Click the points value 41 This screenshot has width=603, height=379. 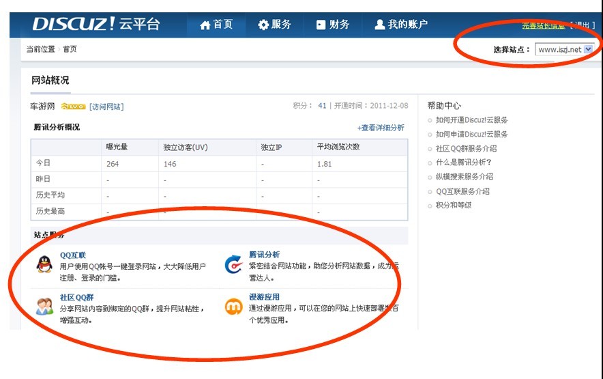pos(322,106)
